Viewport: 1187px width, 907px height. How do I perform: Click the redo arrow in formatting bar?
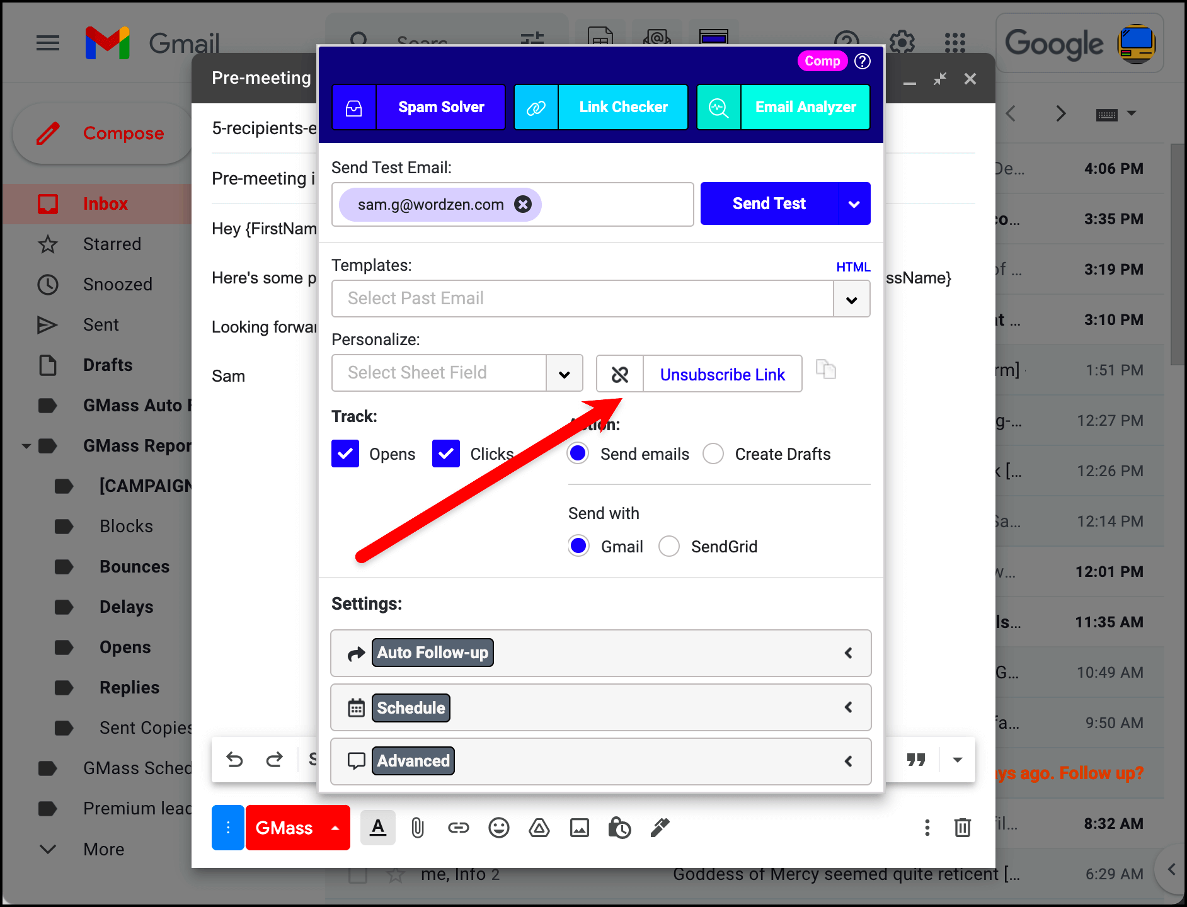point(275,760)
